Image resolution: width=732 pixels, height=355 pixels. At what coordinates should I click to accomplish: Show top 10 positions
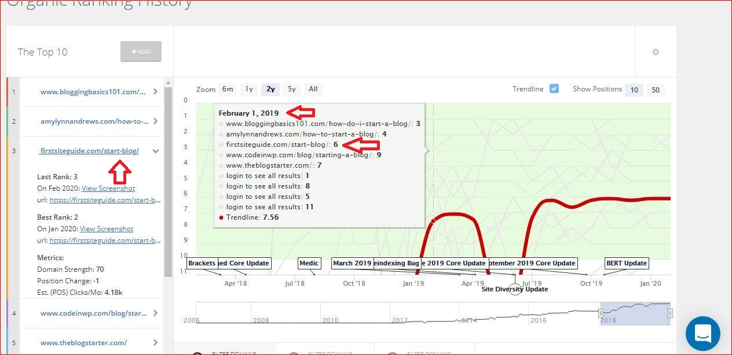coord(634,90)
